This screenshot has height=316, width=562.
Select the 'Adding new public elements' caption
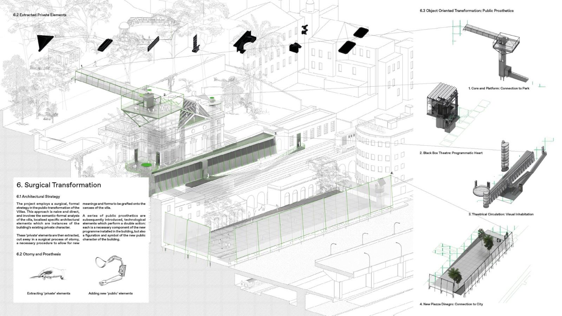[110, 294]
